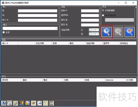Open the magnifying glass tool in bottom toolbar
The image size is (138, 107).
(9, 103)
